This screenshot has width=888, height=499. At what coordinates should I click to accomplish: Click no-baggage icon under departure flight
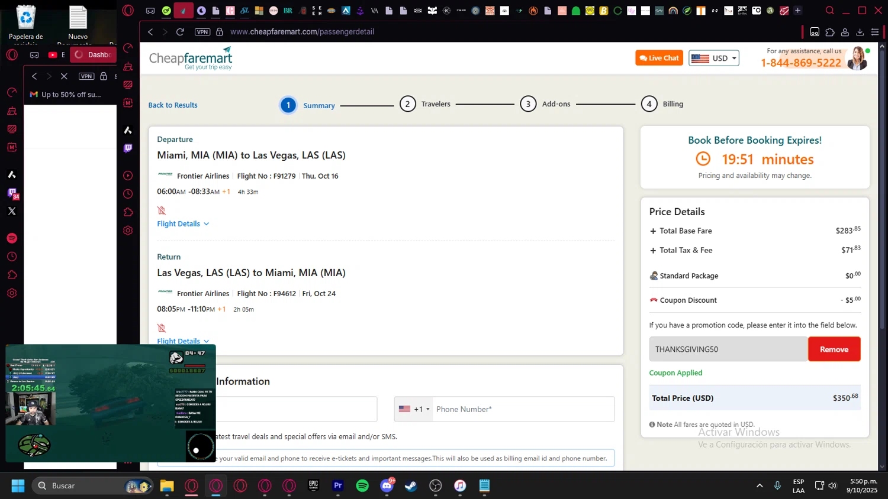pos(162,210)
